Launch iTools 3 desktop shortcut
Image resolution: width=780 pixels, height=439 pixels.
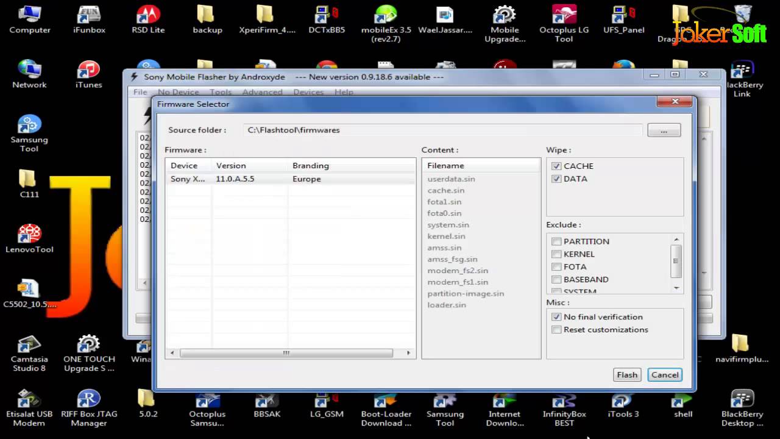point(623,404)
